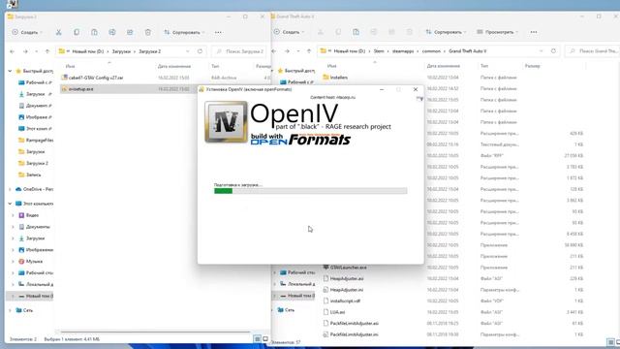Image resolution: width=620 pixels, height=349 pixels.
Task: Switch Загрузки 2 window to details view
Action: [x=257, y=338]
